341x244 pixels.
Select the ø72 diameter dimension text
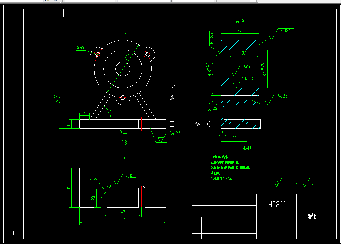(x=127, y=56)
